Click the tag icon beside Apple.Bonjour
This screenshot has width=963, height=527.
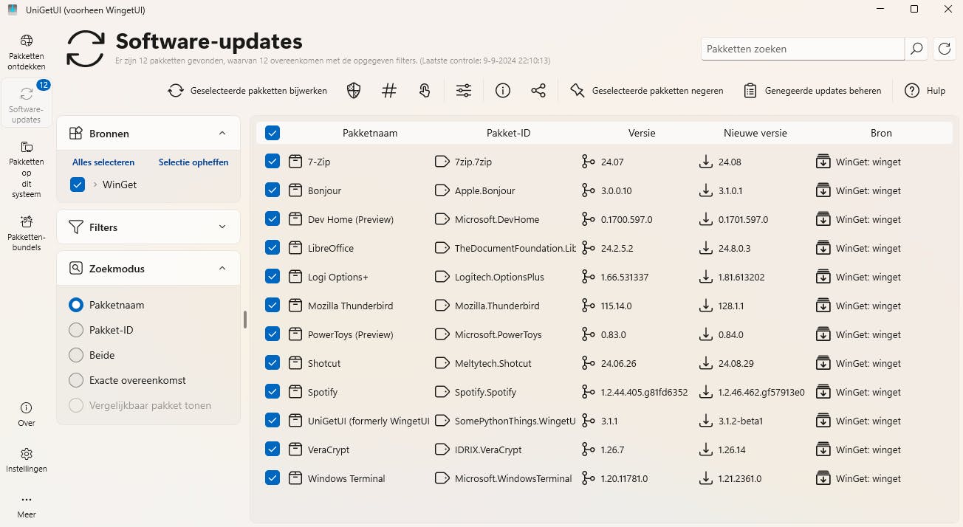(x=442, y=190)
